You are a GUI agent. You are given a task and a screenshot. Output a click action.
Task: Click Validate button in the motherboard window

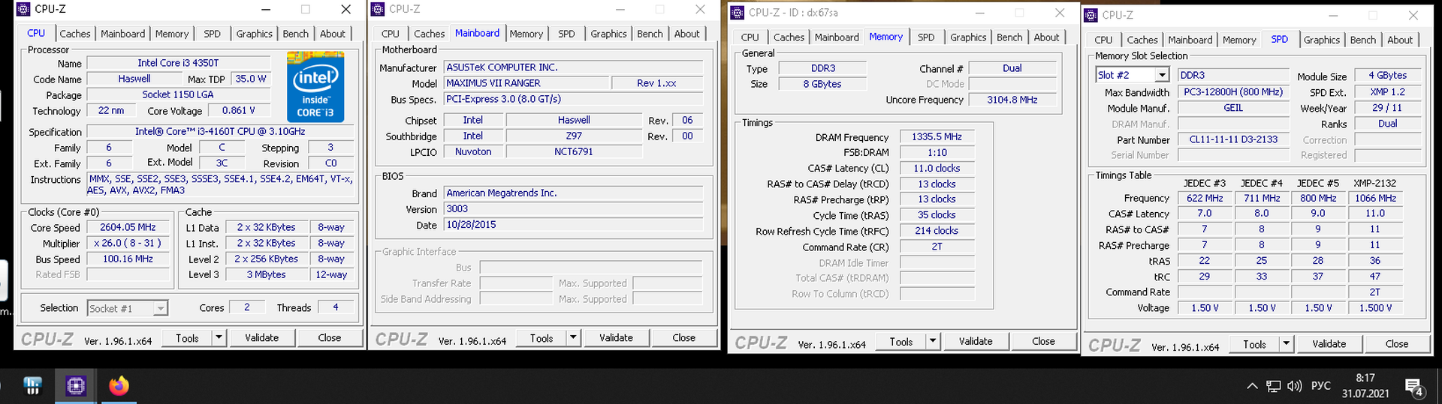pyautogui.click(x=616, y=338)
